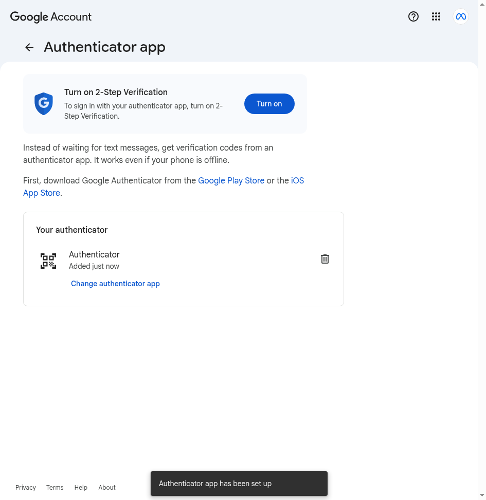The width and height of the screenshot is (486, 500).
Task: Click the Google Account logo
Action: [51, 17]
